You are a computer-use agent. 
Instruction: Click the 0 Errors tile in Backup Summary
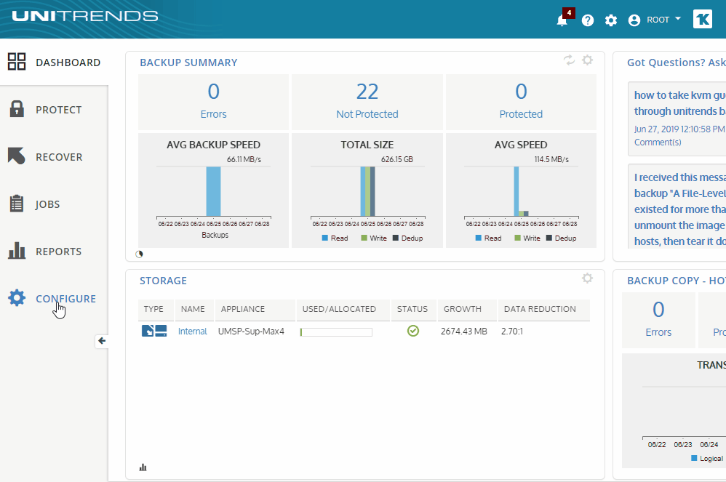(x=213, y=102)
